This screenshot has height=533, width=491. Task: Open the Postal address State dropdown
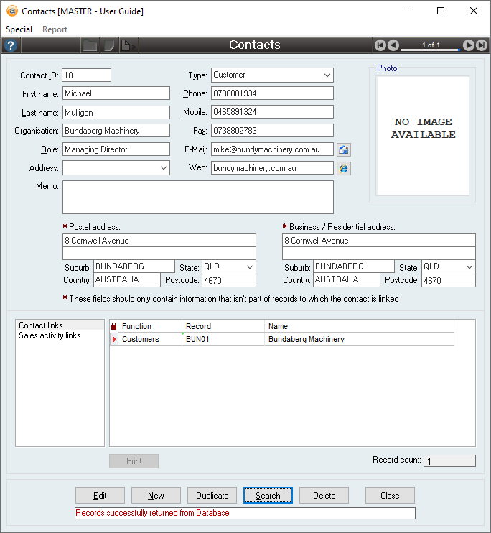click(250, 266)
